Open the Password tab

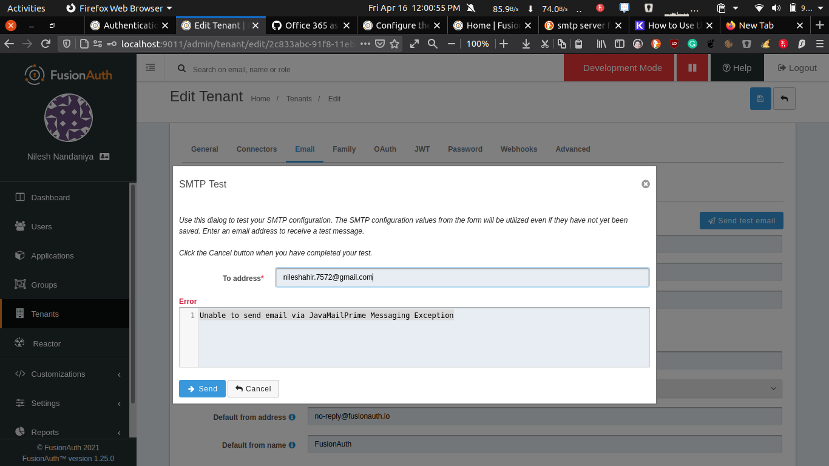tap(465, 149)
